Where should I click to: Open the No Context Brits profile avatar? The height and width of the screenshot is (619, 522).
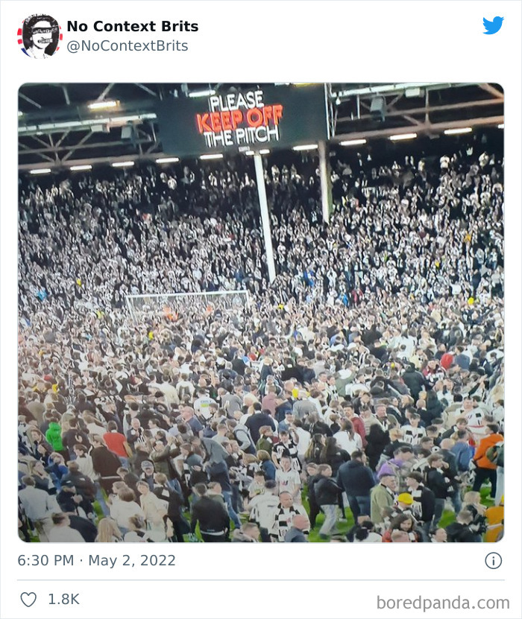[x=40, y=36]
